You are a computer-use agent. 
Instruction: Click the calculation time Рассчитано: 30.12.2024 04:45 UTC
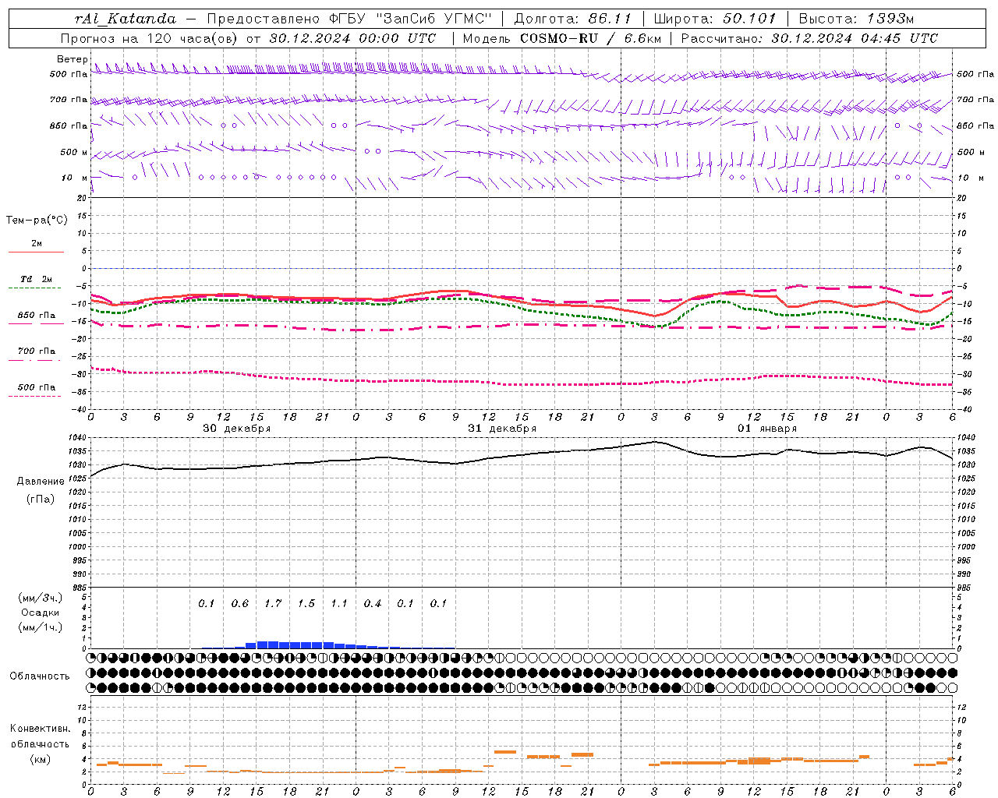tap(810, 38)
